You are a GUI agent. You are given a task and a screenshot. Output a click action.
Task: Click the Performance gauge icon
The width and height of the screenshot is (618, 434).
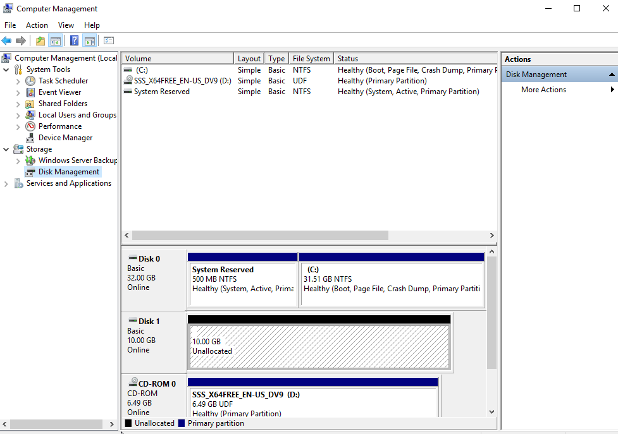[x=30, y=126]
